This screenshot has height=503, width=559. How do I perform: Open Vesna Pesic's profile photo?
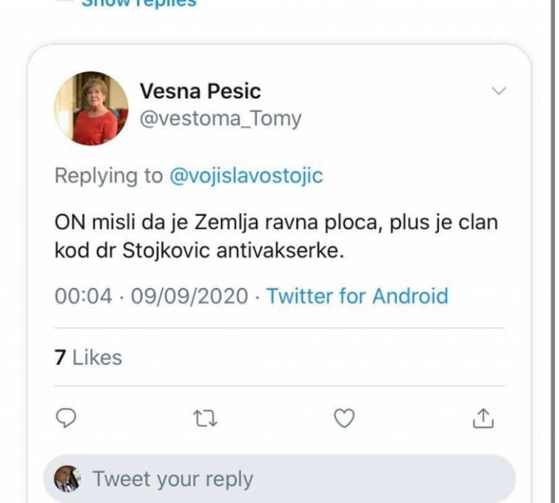click(91, 108)
